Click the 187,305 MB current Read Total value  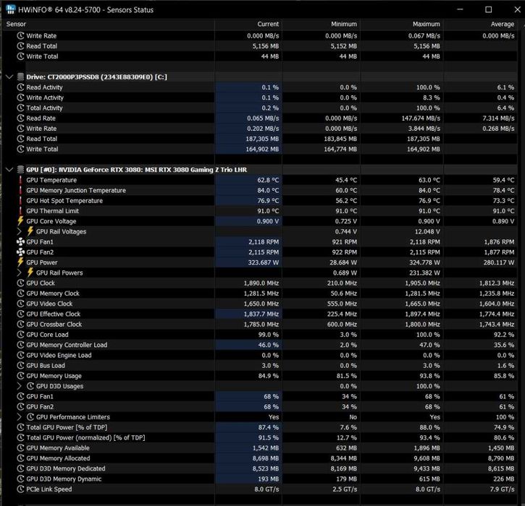(262, 139)
